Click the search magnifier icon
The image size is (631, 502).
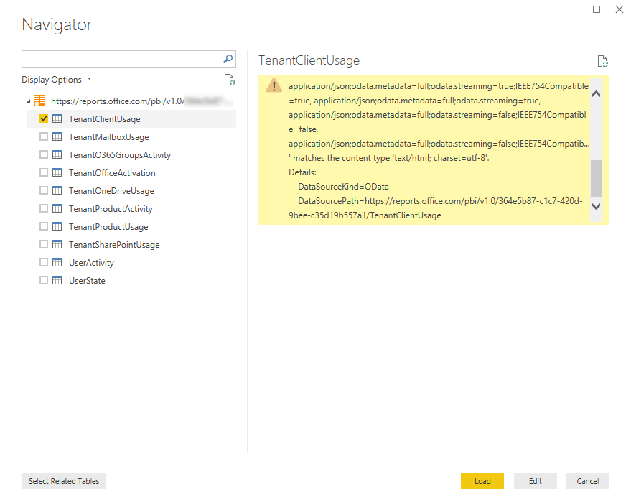point(228,59)
